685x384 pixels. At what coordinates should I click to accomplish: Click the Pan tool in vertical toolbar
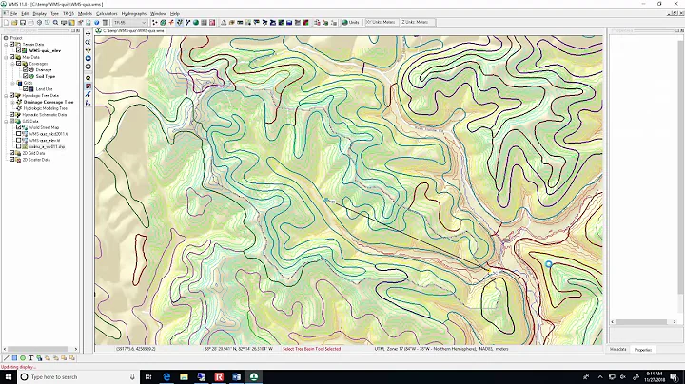pyautogui.click(x=88, y=33)
